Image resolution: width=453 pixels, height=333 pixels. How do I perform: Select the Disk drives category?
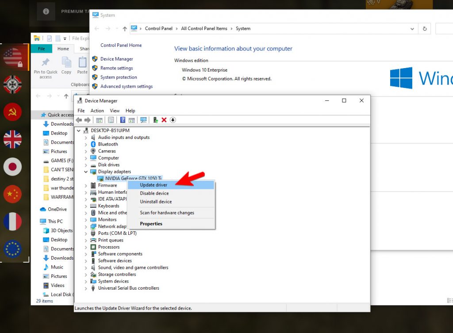click(x=109, y=165)
